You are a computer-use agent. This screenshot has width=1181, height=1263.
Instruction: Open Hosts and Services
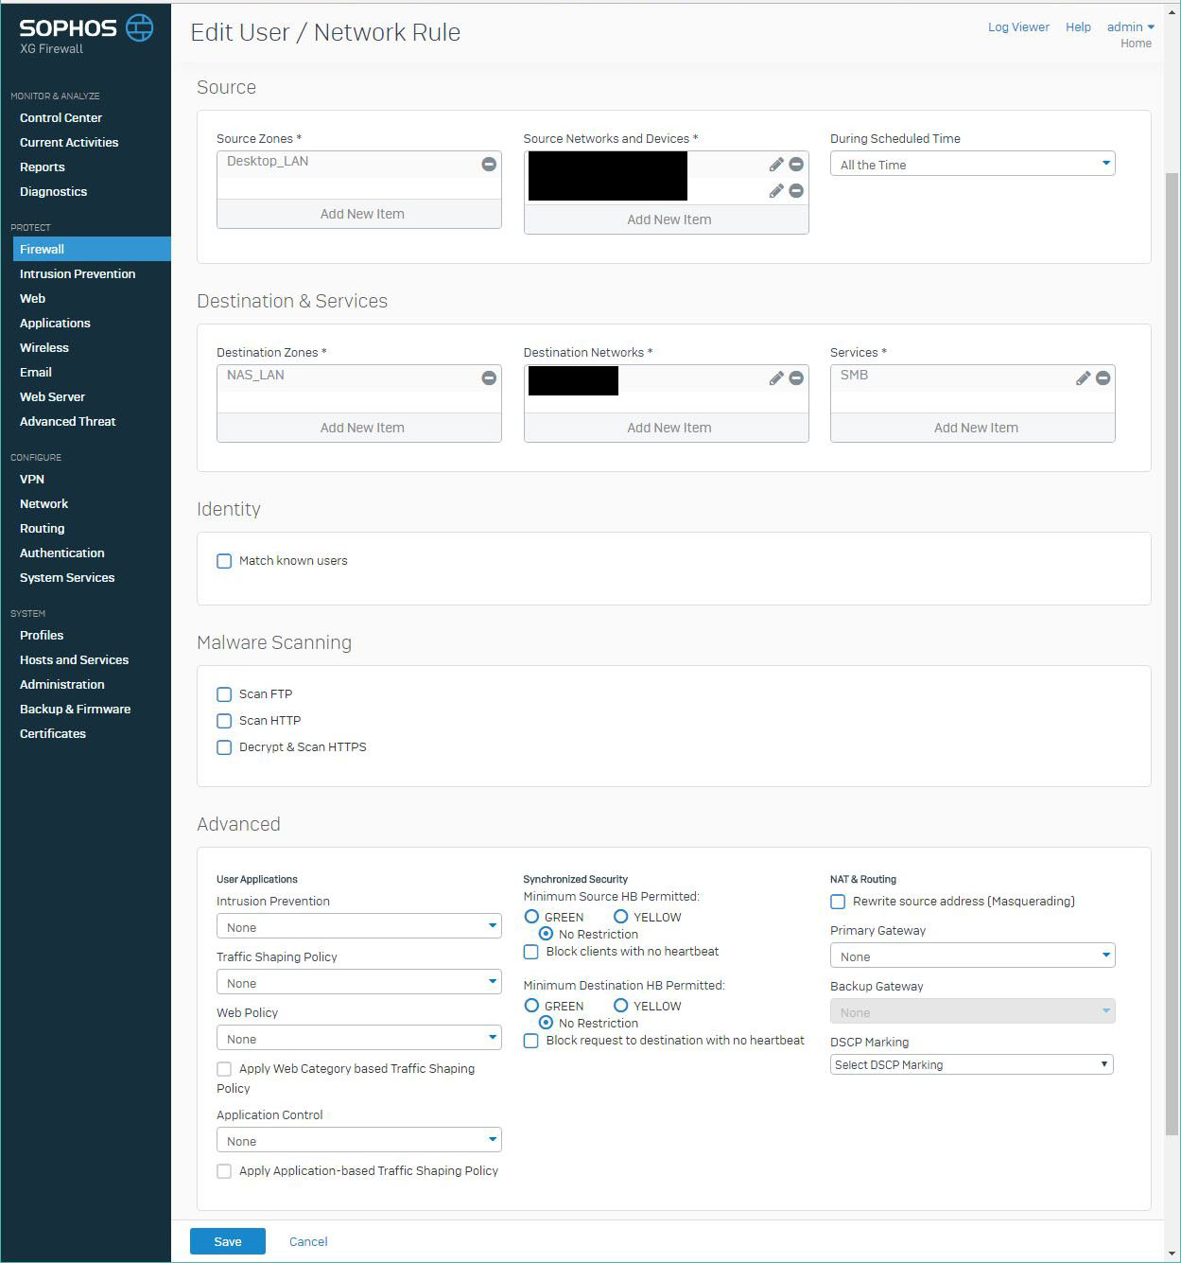74,660
